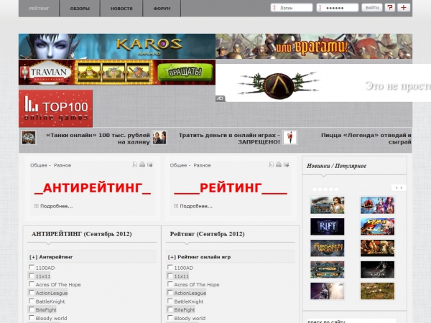This screenshot has width=431, height=323.
Task: Open the RIFT game thumbnail
Action: [327, 227]
